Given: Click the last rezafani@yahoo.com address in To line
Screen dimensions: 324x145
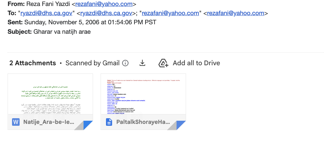Looking at the screenshot, I should pos(235,13).
